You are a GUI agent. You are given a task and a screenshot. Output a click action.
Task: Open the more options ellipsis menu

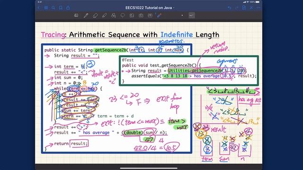pos(258,8)
